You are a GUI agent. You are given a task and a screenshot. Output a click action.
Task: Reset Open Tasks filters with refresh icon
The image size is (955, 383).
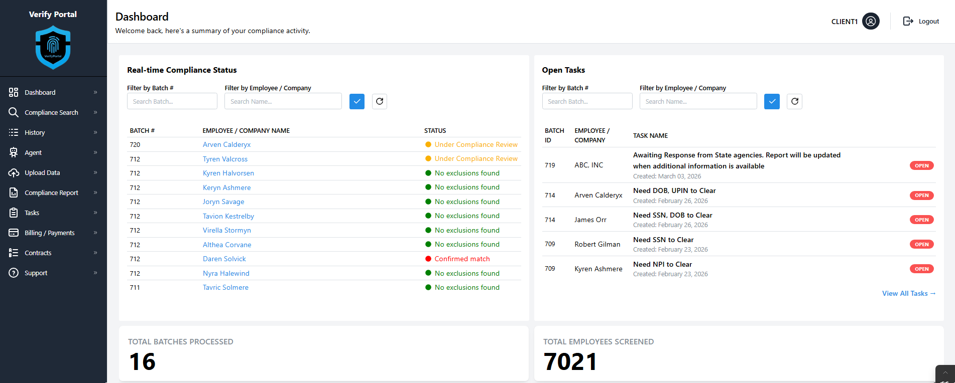(x=794, y=101)
